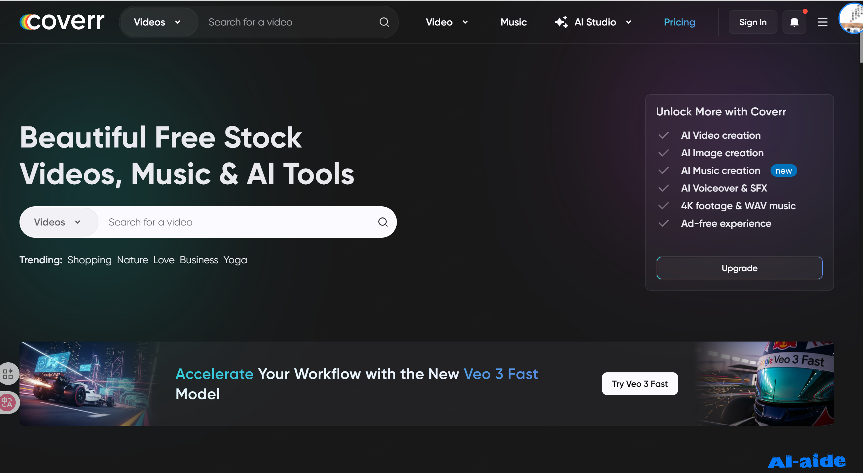863x473 pixels.
Task: Click the AI Image creation text
Action: tap(722, 153)
